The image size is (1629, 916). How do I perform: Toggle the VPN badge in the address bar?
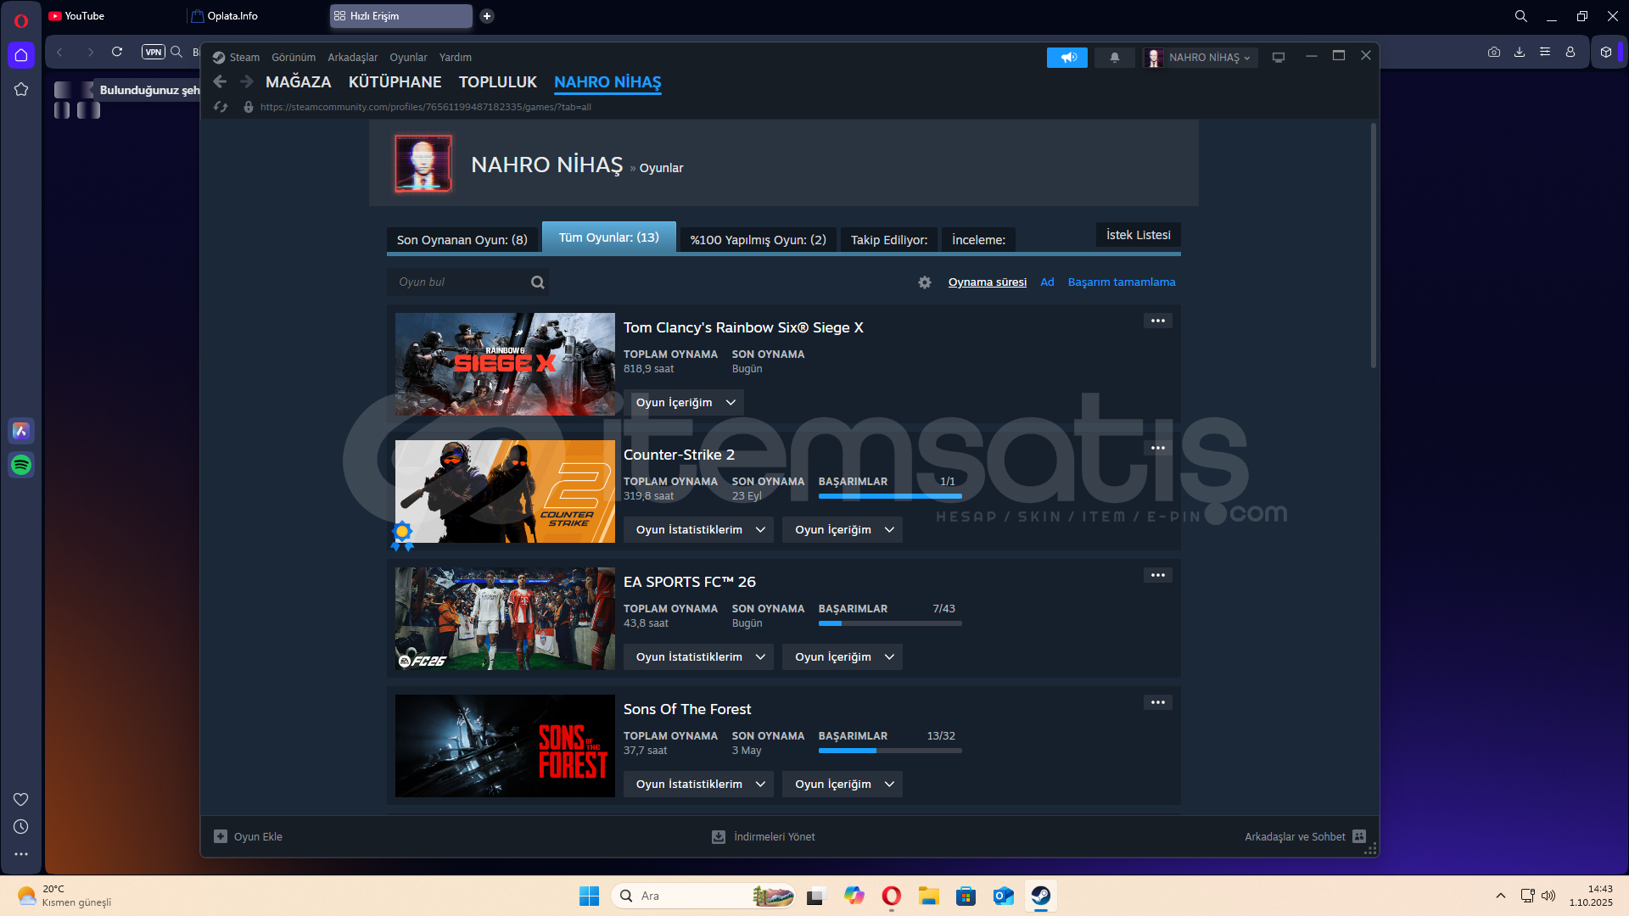153,52
